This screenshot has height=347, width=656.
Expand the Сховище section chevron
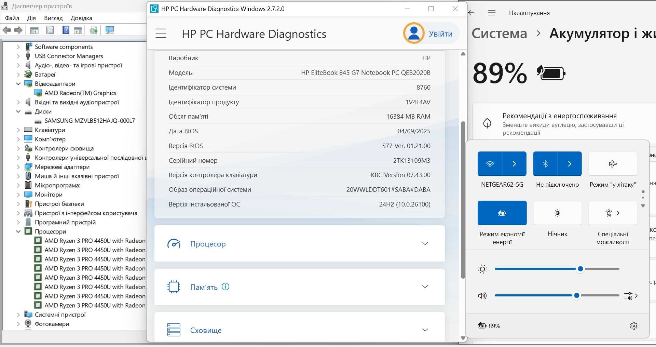tap(425, 330)
